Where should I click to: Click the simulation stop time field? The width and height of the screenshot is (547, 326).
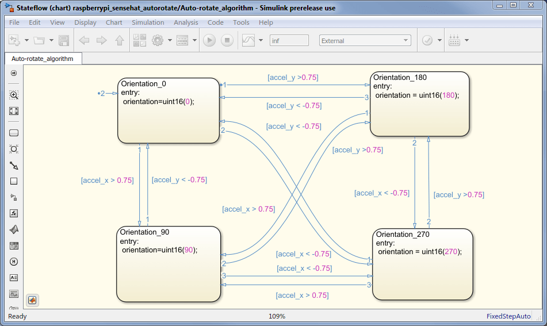tap(289, 40)
